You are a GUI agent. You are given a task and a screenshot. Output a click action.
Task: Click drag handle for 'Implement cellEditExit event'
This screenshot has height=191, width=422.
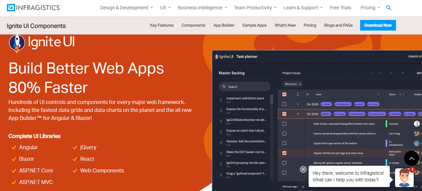[x=221, y=100]
